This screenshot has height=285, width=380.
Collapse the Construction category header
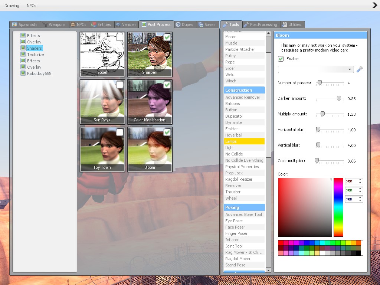tap(244, 90)
